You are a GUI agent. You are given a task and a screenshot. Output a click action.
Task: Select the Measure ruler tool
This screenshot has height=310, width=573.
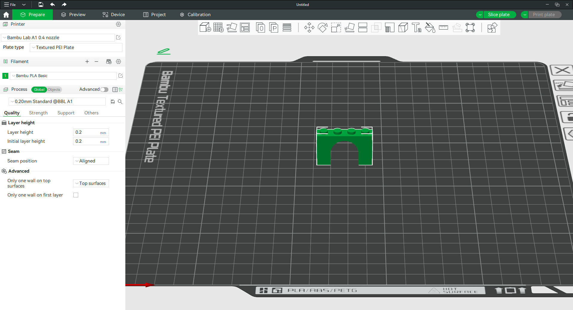(443, 27)
